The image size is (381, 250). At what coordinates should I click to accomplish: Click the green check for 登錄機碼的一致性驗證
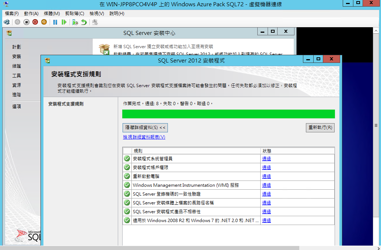pos(127,194)
